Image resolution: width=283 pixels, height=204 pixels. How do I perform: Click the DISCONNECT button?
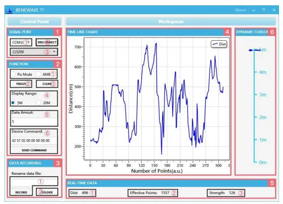(x=47, y=42)
